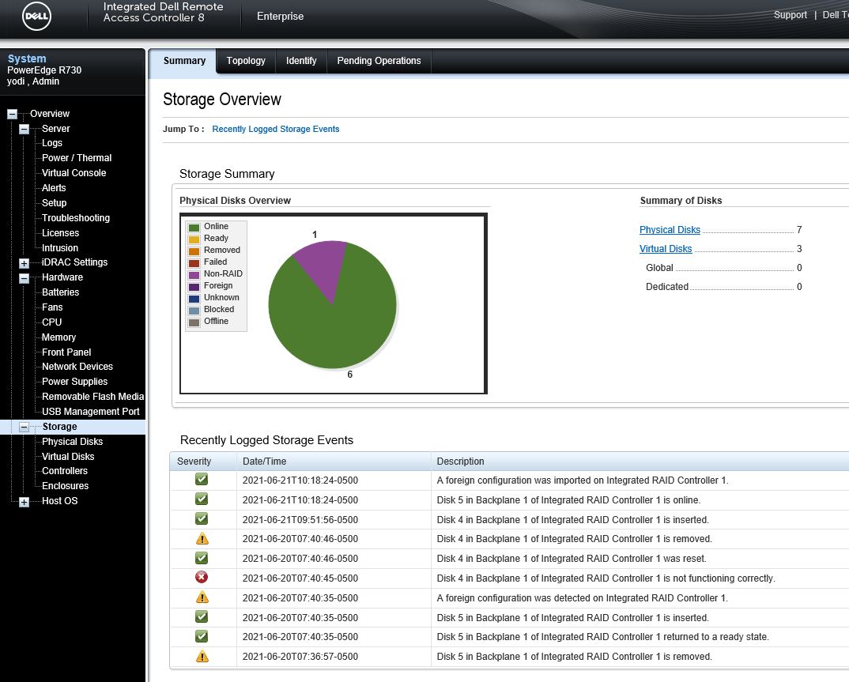The height and width of the screenshot is (682, 849).
Task: Click the yellow Ready legend swatch
Action: 194,239
